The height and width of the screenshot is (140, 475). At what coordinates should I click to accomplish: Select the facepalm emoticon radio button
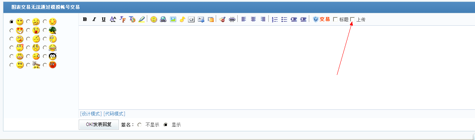28,22
